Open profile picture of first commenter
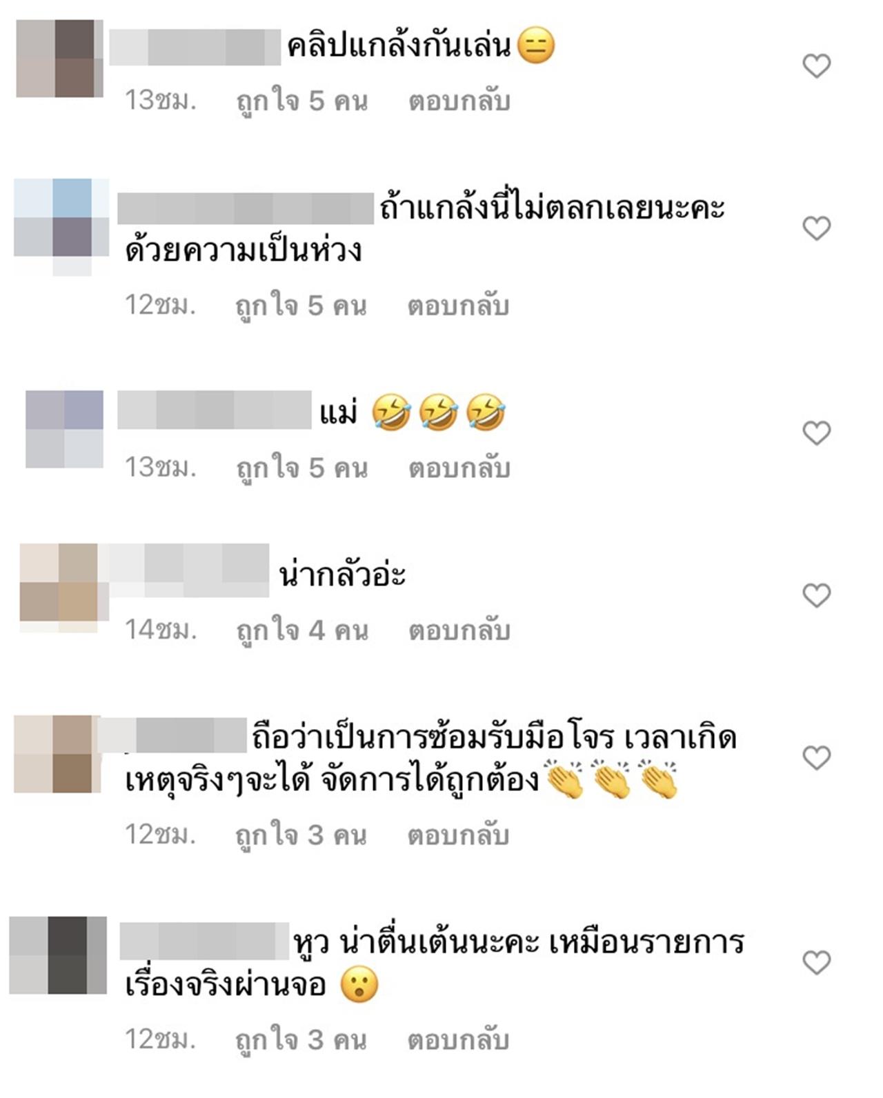The width and height of the screenshot is (883, 1098). pyautogui.click(x=59, y=59)
